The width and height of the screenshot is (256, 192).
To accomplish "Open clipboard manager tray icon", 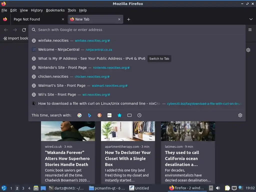I will [x=227, y=188].
